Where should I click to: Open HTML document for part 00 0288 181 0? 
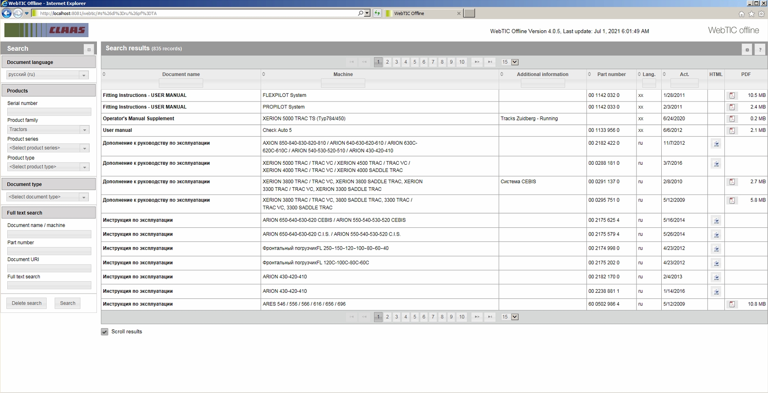click(716, 163)
